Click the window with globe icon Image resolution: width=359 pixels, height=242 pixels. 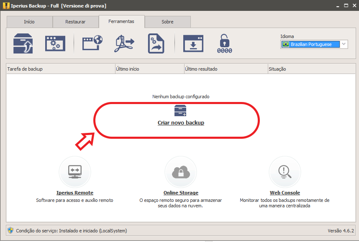pyautogui.click(x=92, y=43)
